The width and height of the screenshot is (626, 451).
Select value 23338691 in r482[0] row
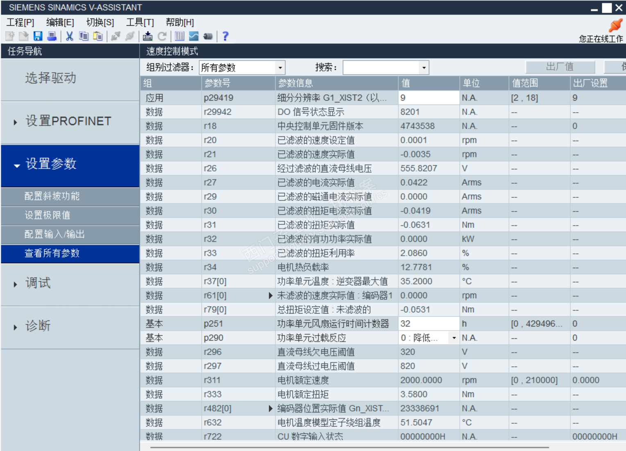pos(420,408)
